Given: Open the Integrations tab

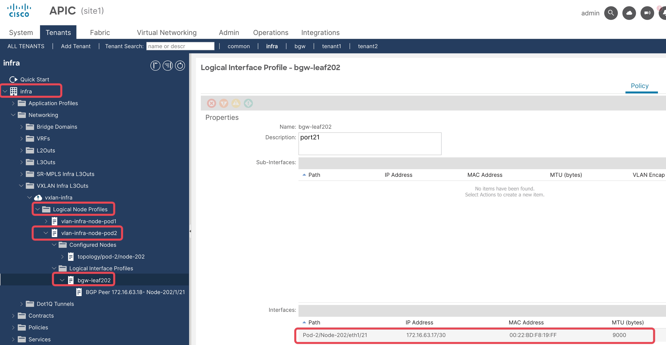Looking at the screenshot, I should click(x=320, y=33).
